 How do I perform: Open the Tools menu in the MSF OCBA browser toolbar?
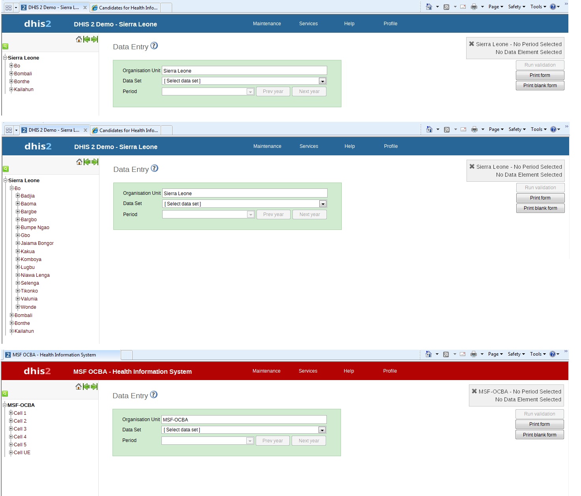pyautogui.click(x=538, y=354)
